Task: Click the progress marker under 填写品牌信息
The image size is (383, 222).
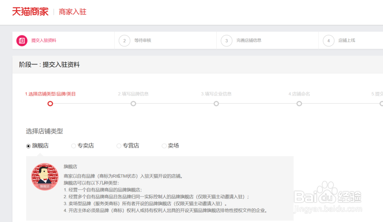Action: click(133, 104)
